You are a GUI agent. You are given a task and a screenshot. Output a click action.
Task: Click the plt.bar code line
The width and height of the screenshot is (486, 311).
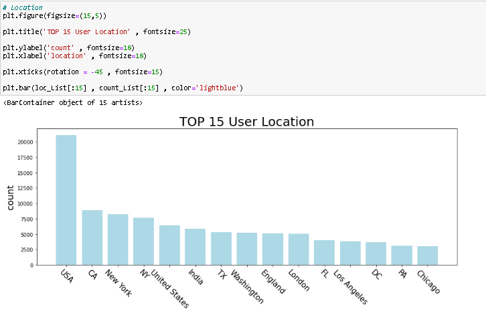pyautogui.click(x=123, y=88)
